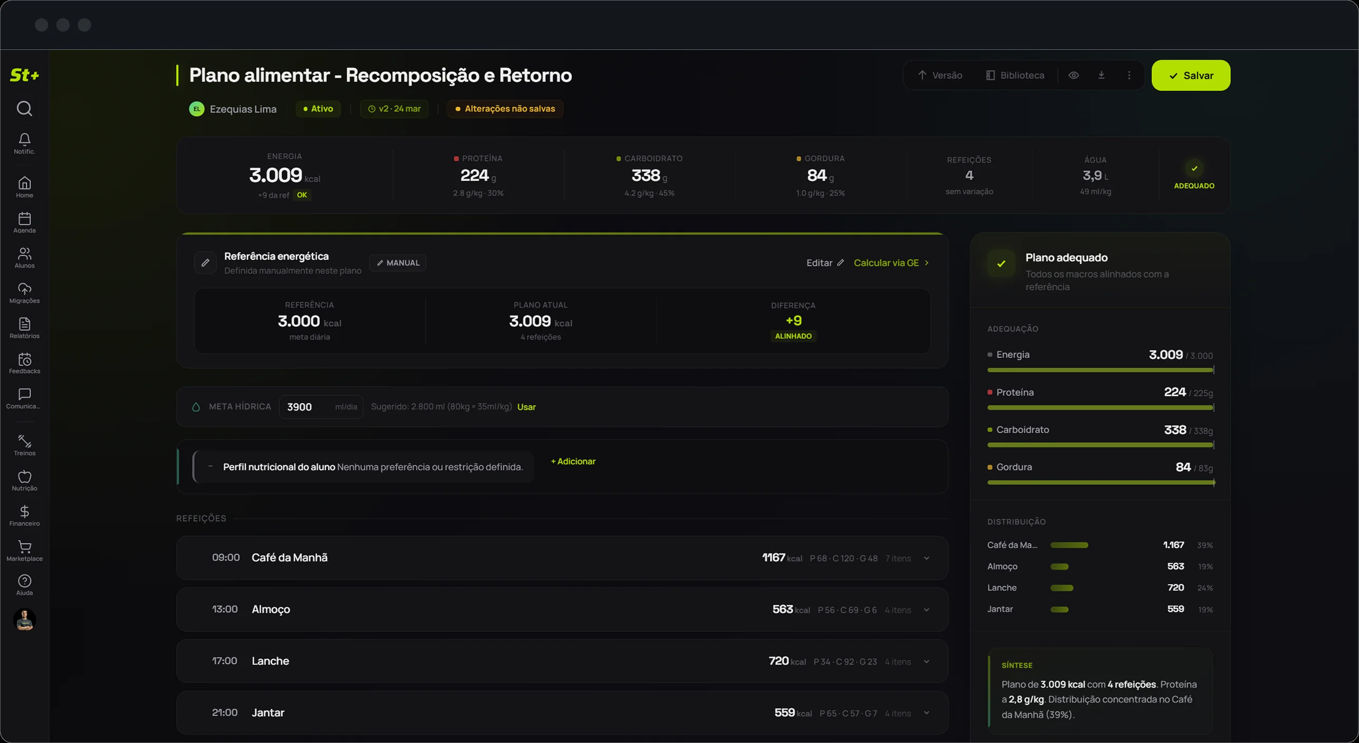Select the Almoço meal row title
Screen dimensions: 1359x743
click(271, 609)
